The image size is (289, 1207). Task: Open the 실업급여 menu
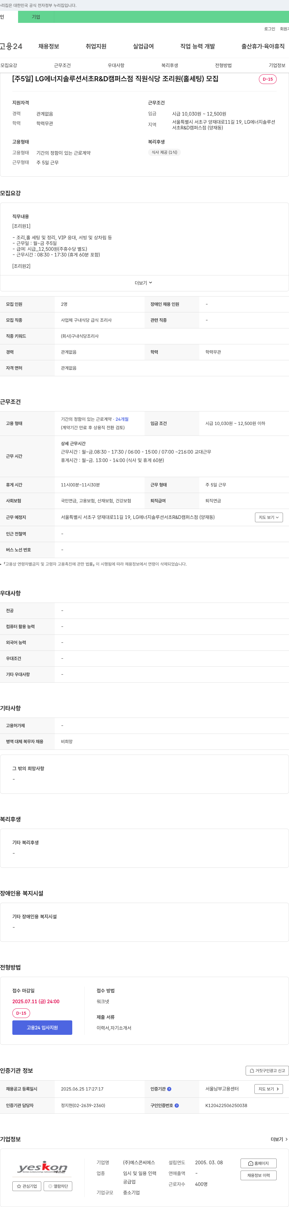tap(143, 46)
